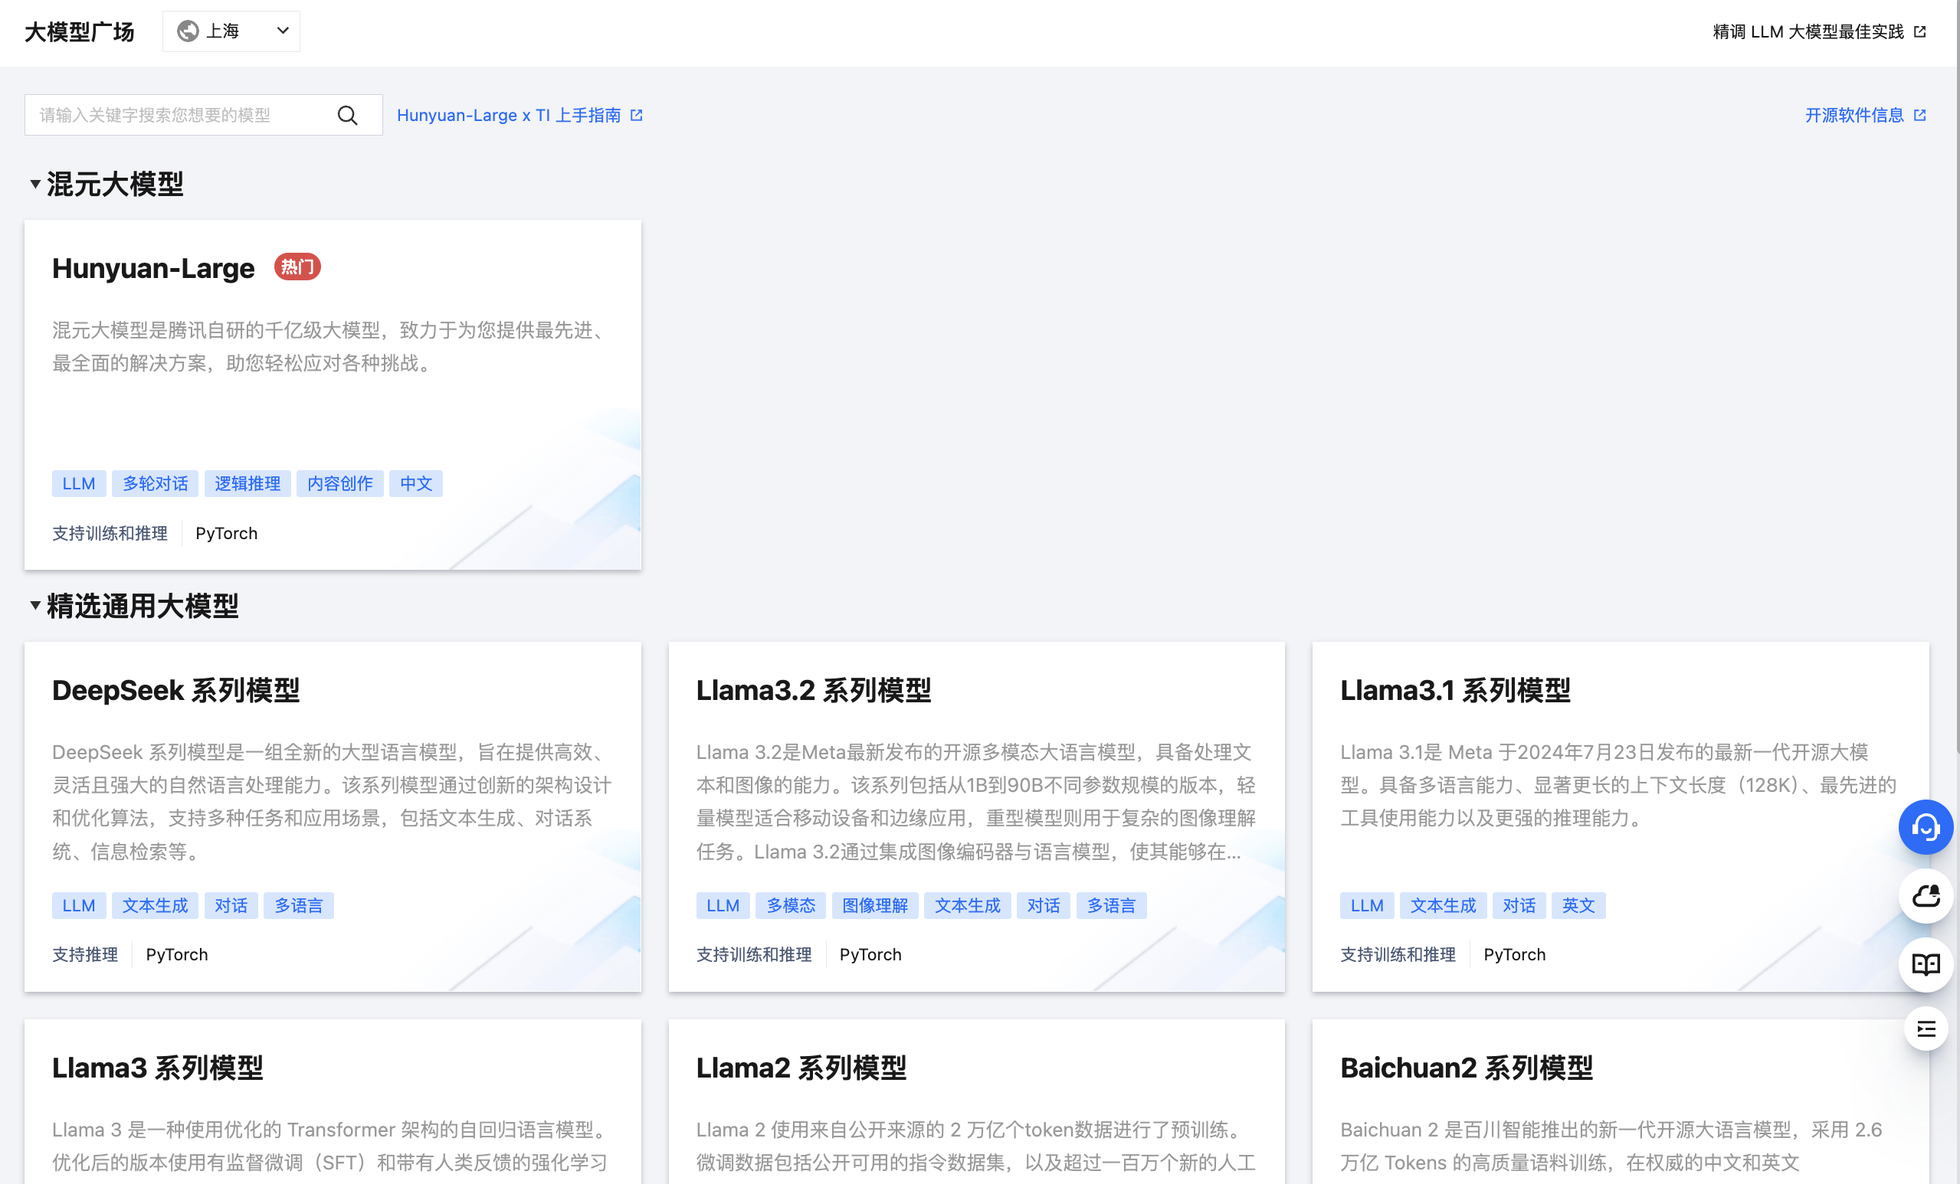The height and width of the screenshot is (1184, 1960).
Task: Click the 热门 badge on Hunyuan-Large
Action: 297,267
